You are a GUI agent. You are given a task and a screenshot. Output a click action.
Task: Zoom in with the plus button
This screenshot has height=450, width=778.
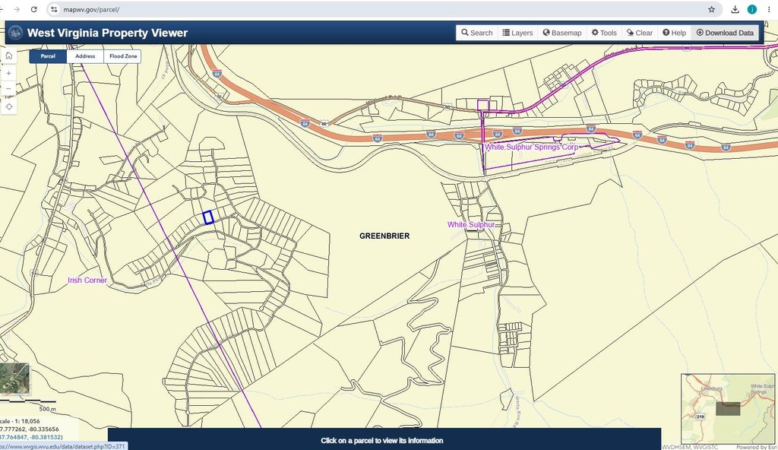(x=9, y=73)
